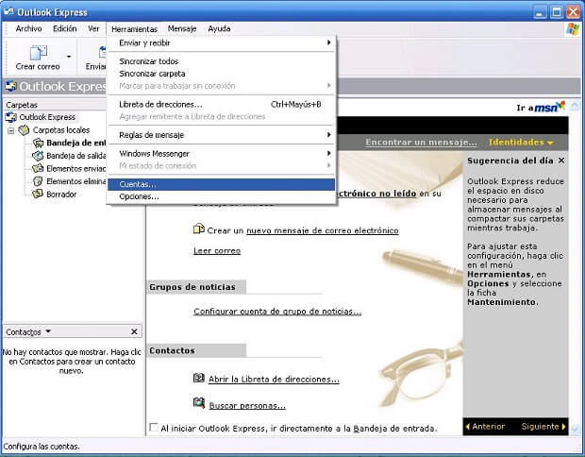Select the Elementos enviados folder icon
This screenshot has height=457, width=585.
click(x=38, y=168)
